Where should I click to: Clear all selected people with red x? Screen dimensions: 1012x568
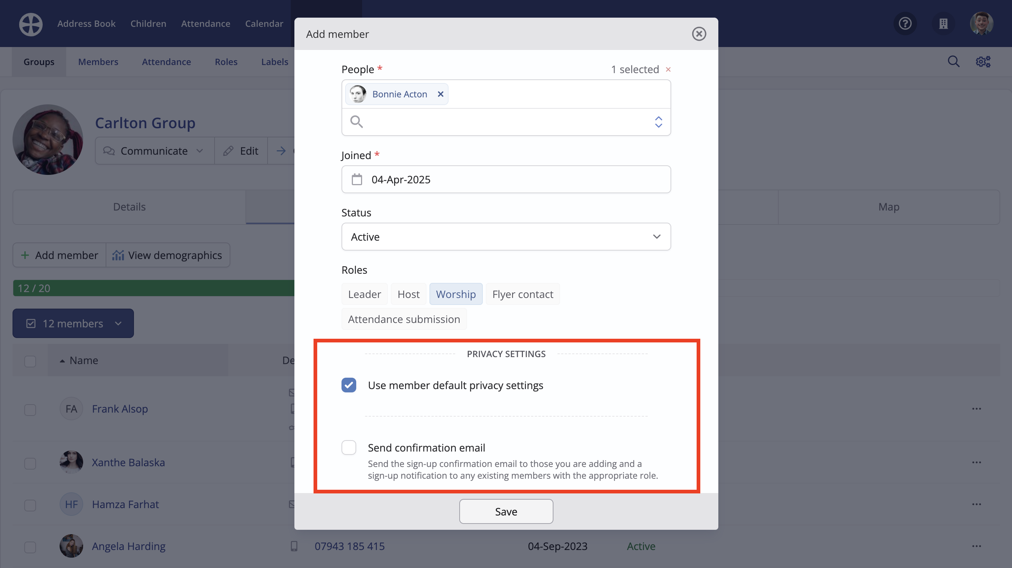coord(668,69)
